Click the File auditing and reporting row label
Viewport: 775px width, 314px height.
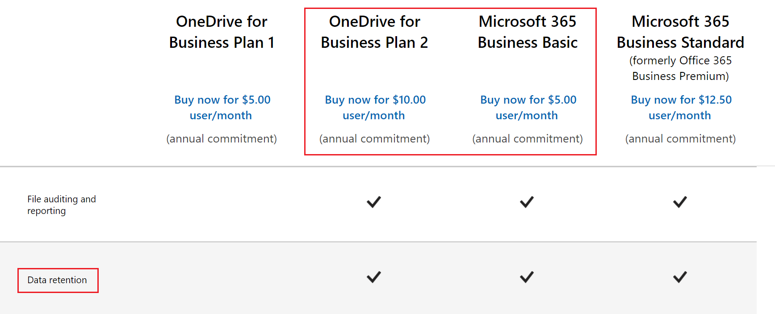[62, 205]
